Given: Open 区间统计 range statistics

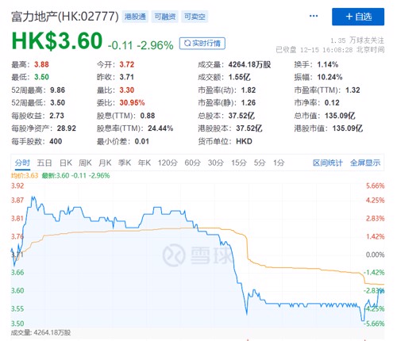Looking at the screenshot, I should coord(328,163).
